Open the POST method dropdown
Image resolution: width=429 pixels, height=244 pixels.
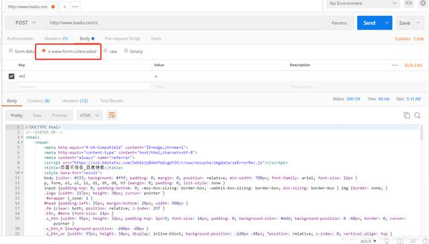click(25, 23)
